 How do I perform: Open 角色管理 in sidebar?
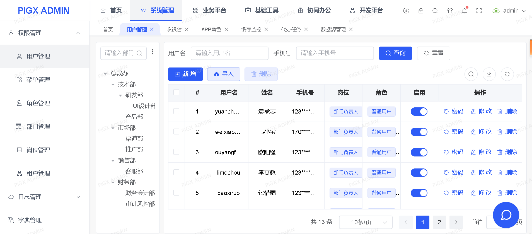45,103
